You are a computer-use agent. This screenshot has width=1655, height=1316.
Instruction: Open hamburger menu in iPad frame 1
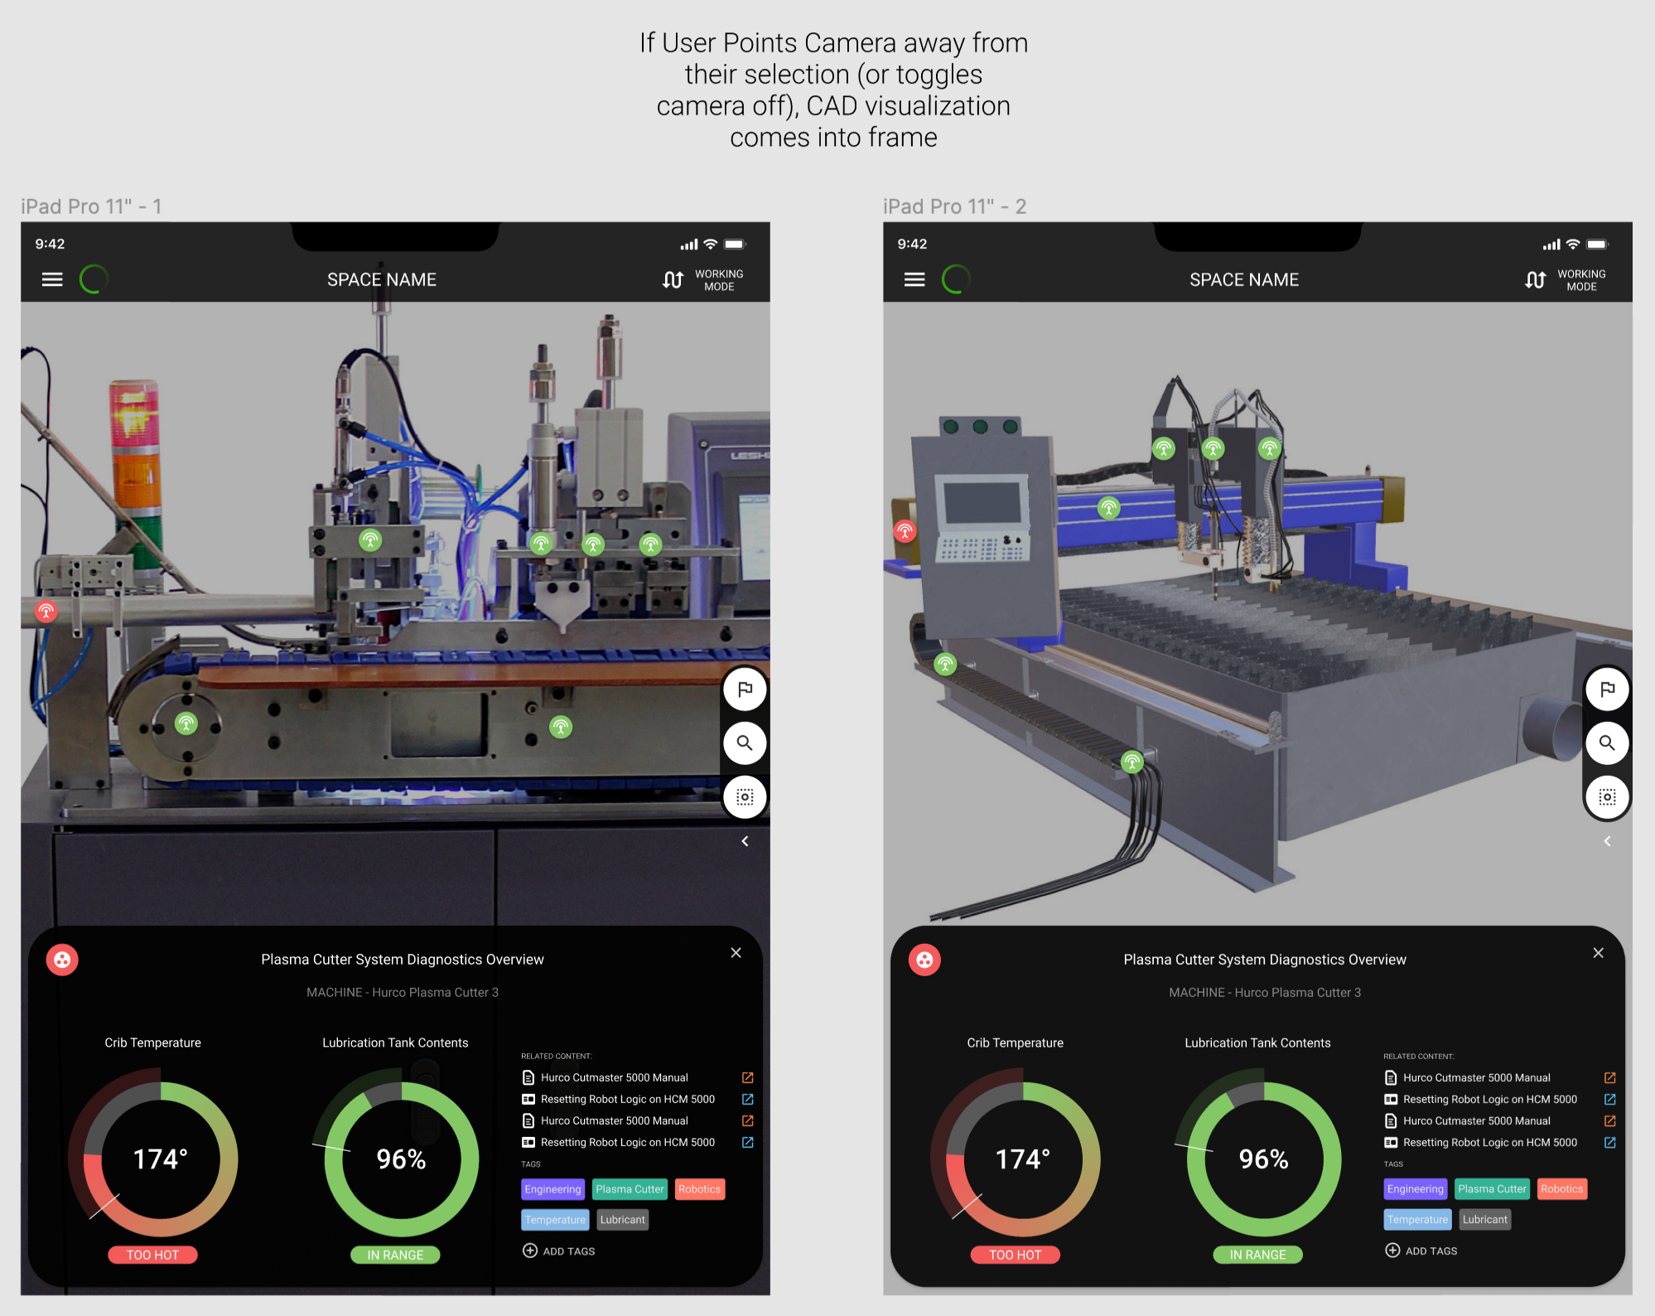(52, 280)
